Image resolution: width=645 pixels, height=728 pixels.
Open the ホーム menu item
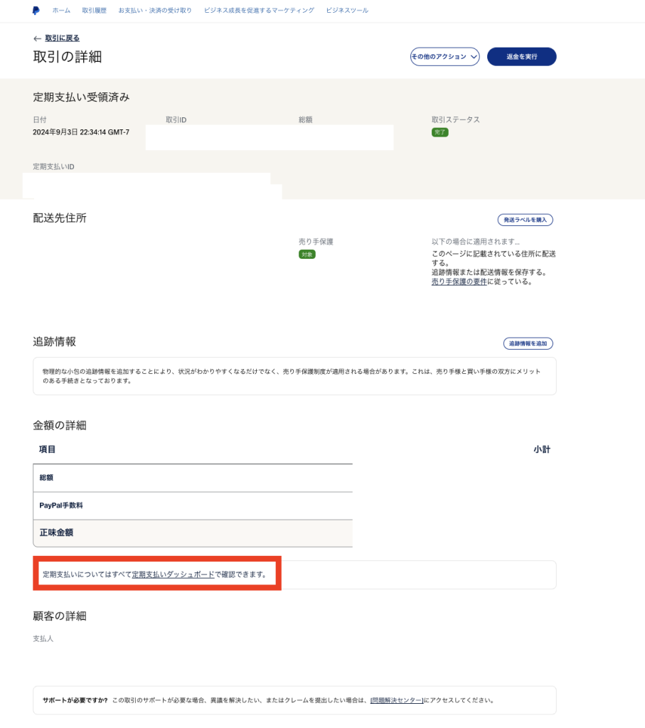point(61,11)
